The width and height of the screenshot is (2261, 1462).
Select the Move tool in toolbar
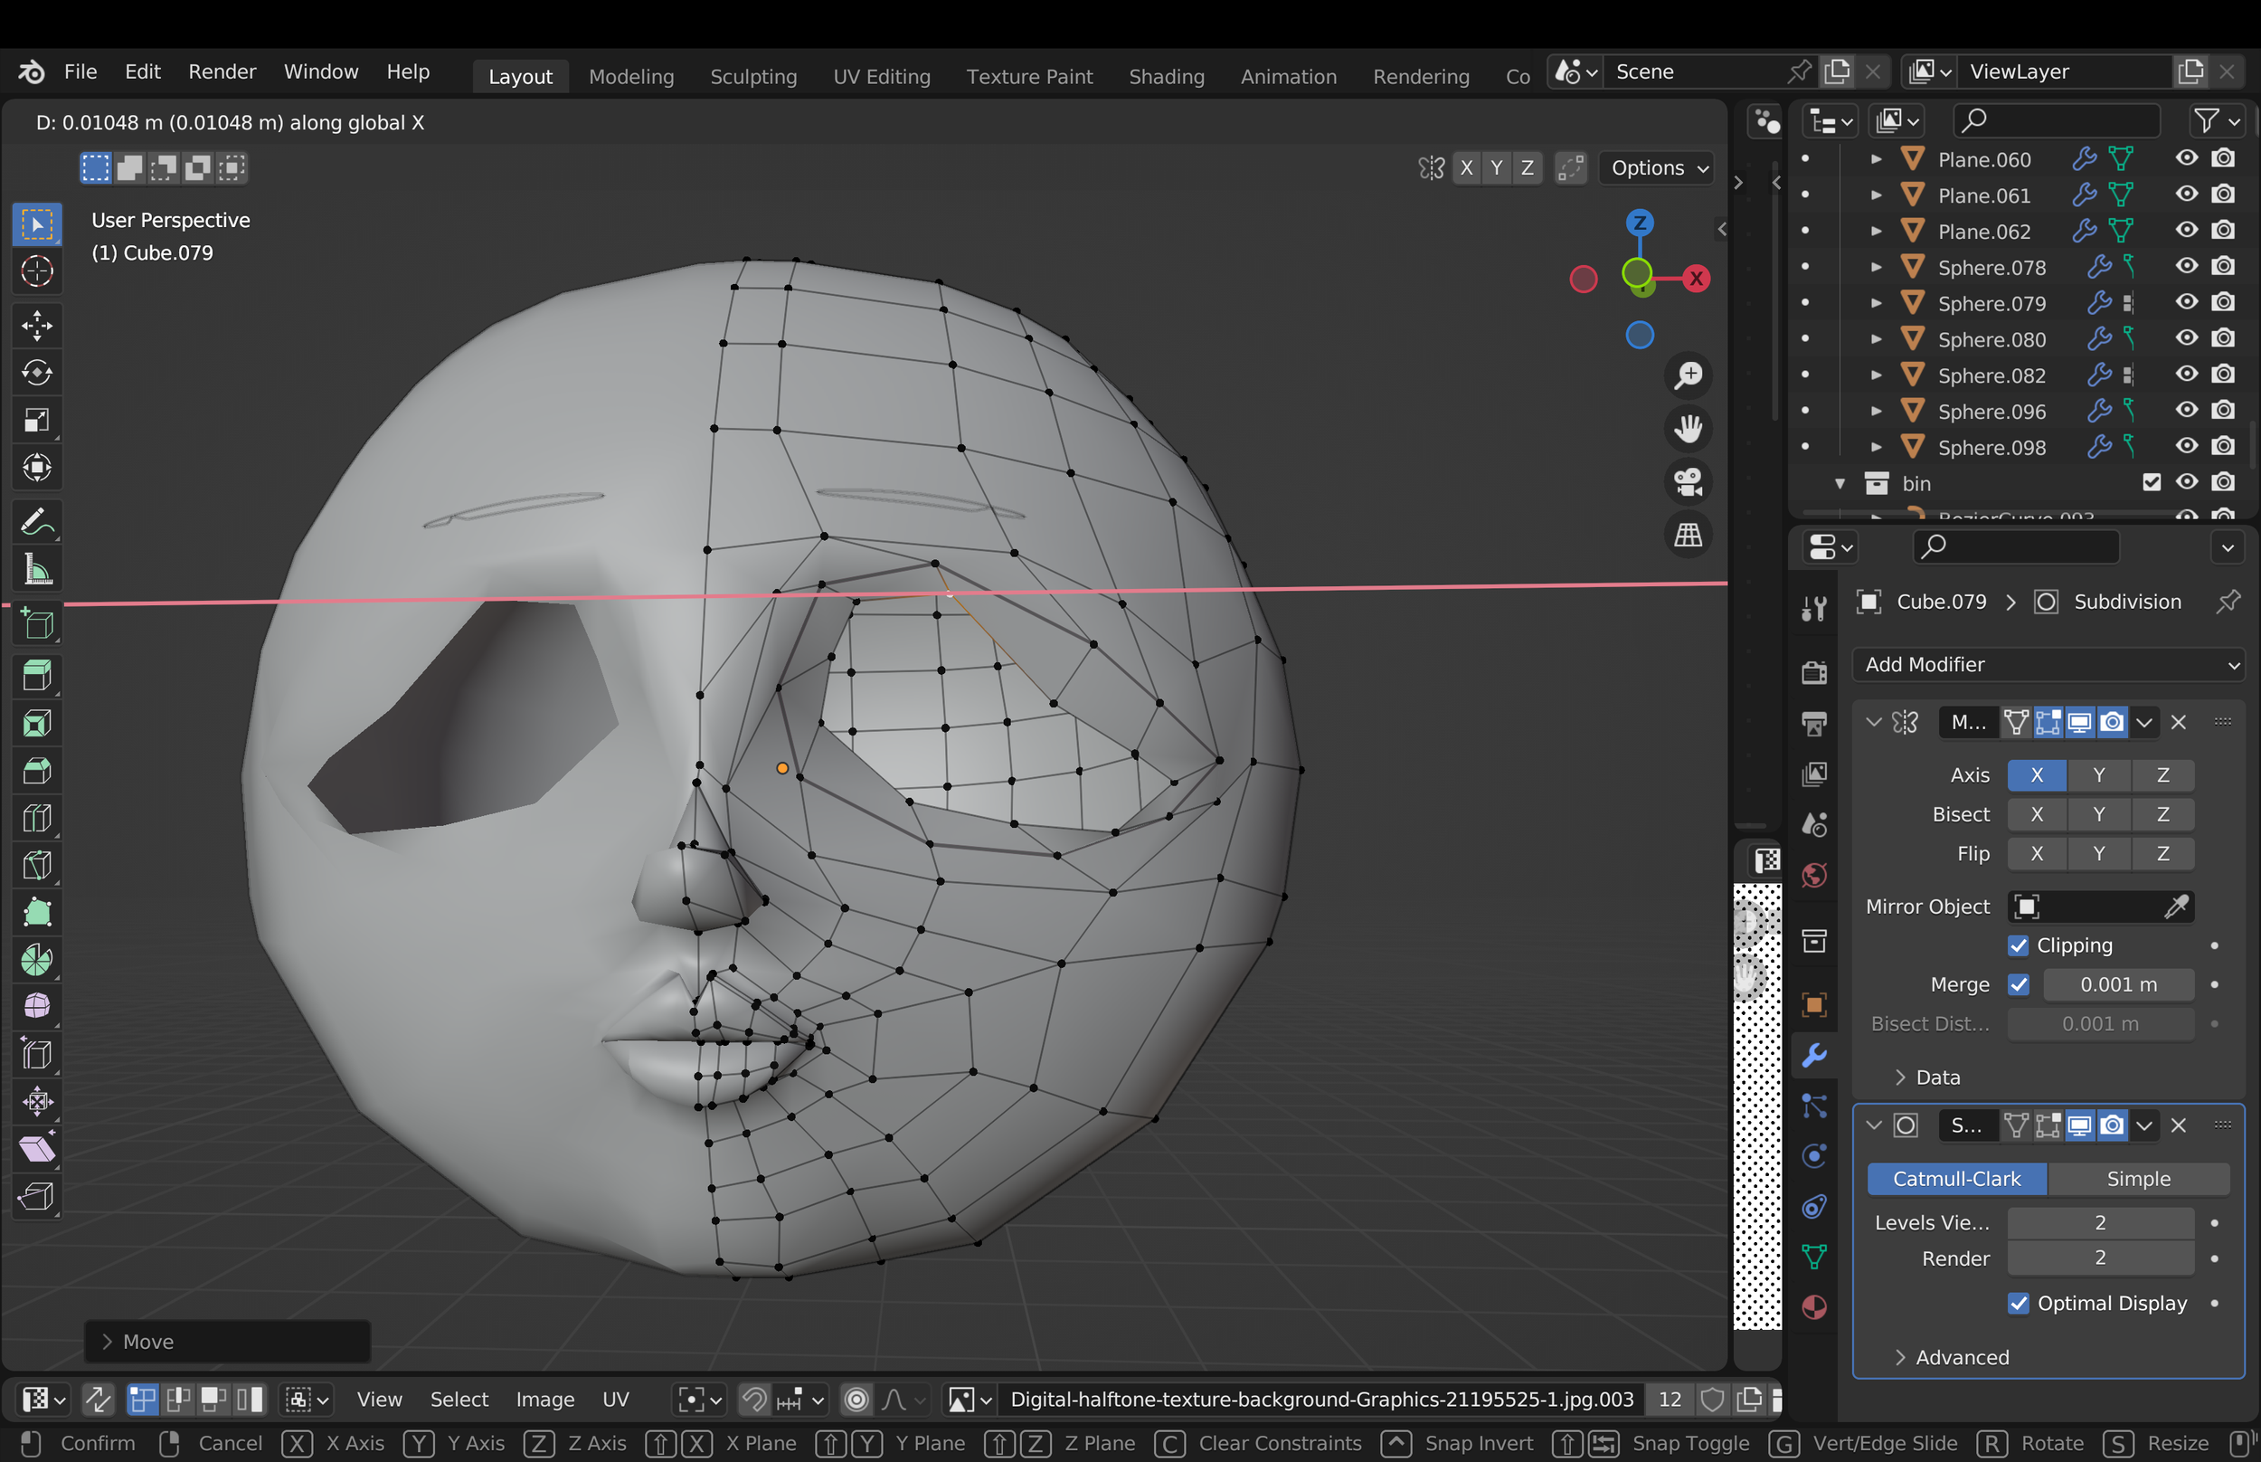(37, 325)
